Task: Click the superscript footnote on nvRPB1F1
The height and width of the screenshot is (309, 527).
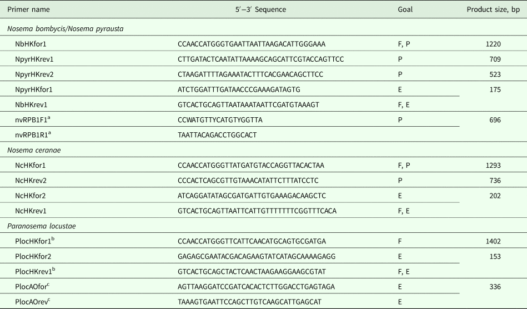Action: [x=49, y=117]
